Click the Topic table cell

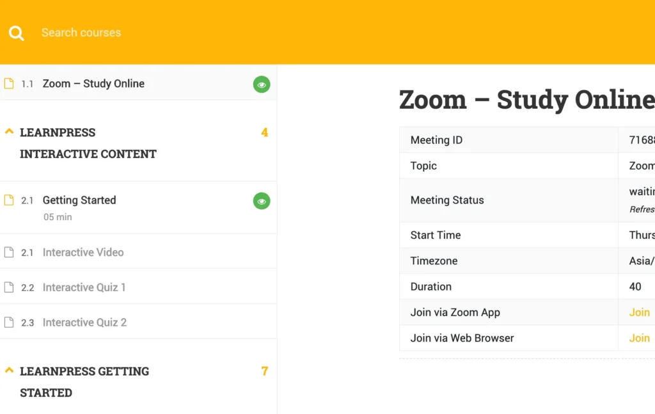tap(509, 166)
